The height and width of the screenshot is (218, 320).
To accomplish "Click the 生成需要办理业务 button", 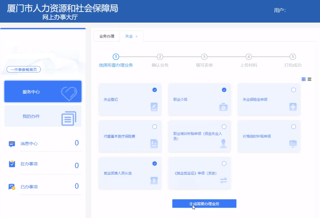I will tap(204, 203).
